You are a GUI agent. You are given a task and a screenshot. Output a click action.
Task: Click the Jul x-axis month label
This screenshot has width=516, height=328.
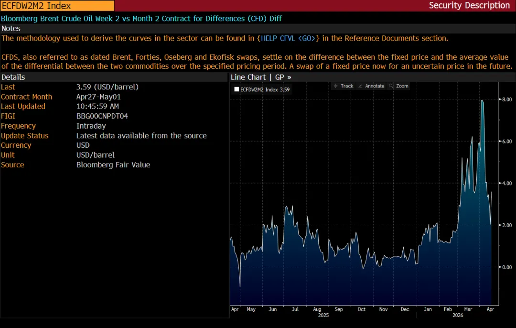click(x=295, y=309)
